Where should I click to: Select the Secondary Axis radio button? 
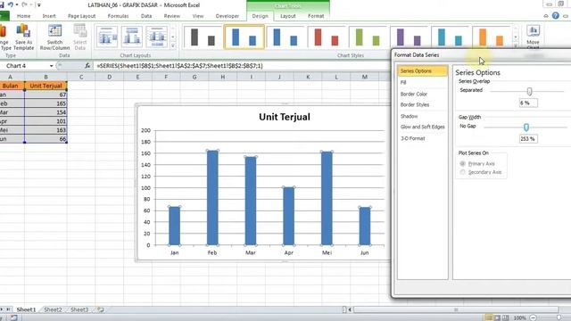tap(462, 172)
